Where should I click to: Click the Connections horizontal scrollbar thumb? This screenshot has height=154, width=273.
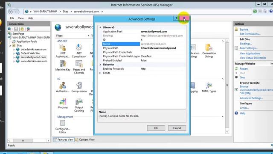[23, 140]
